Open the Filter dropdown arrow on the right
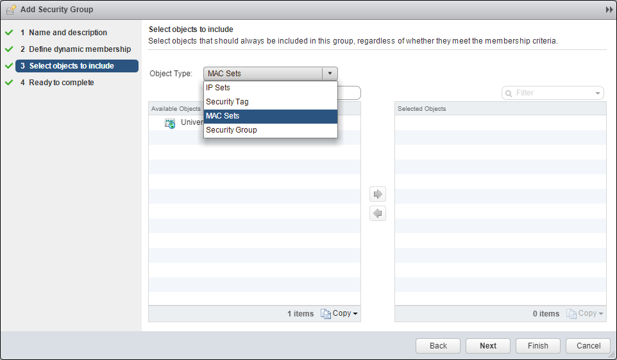 click(x=597, y=94)
